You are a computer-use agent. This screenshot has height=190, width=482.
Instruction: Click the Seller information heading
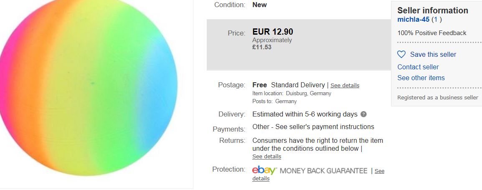click(433, 10)
